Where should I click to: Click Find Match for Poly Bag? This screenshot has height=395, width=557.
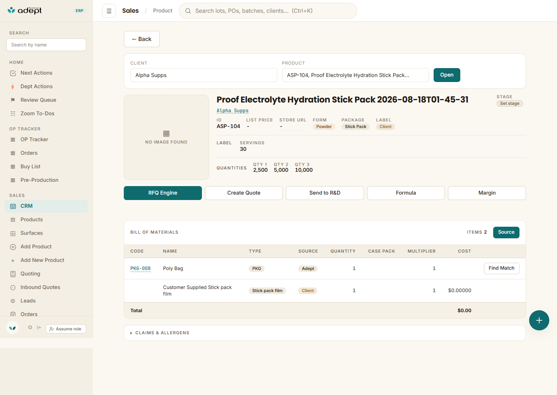(x=502, y=268)
